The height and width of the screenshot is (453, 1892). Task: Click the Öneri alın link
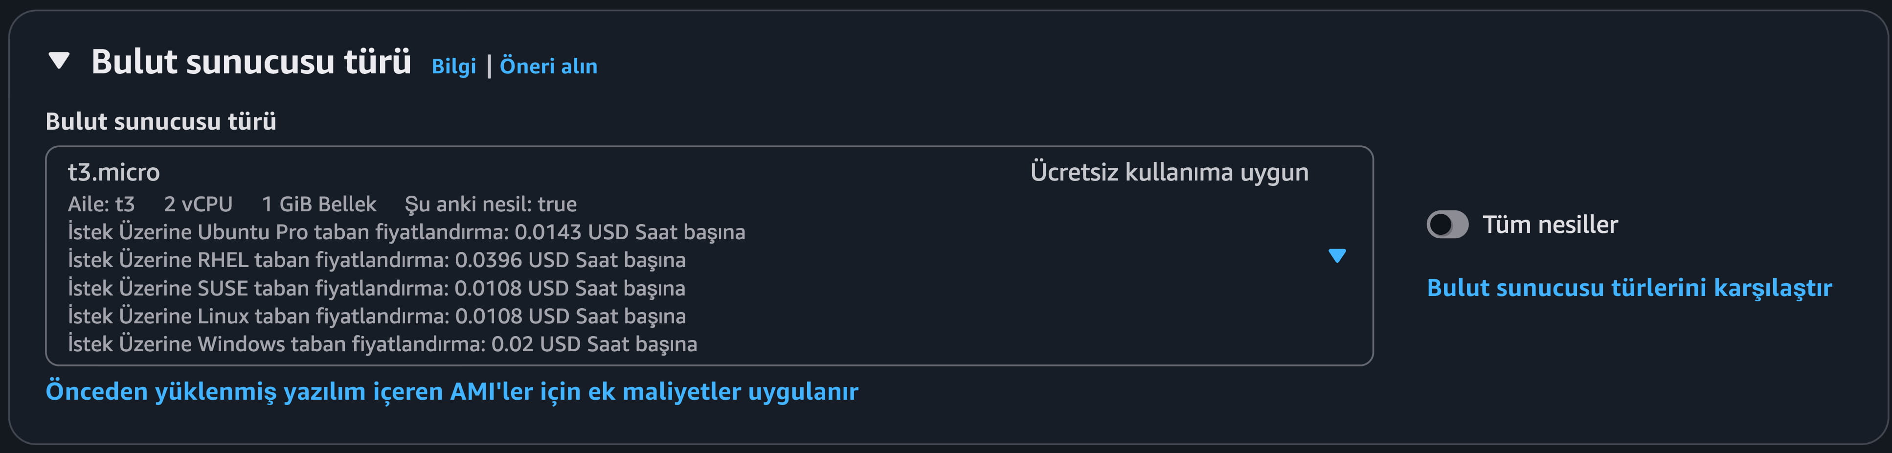tap(548, 66)
